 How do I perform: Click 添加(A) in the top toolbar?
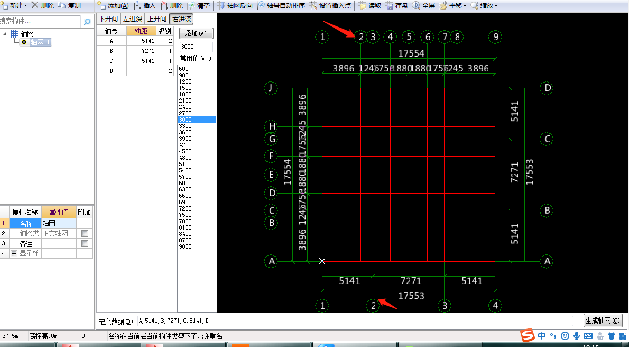pos(113,6)
